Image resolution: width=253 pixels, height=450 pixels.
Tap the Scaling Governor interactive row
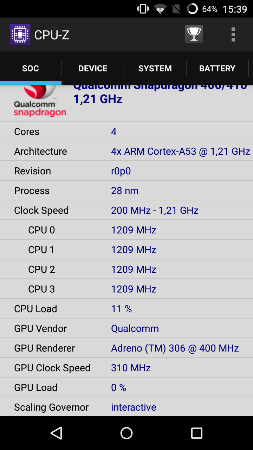[x=126, y=407]
